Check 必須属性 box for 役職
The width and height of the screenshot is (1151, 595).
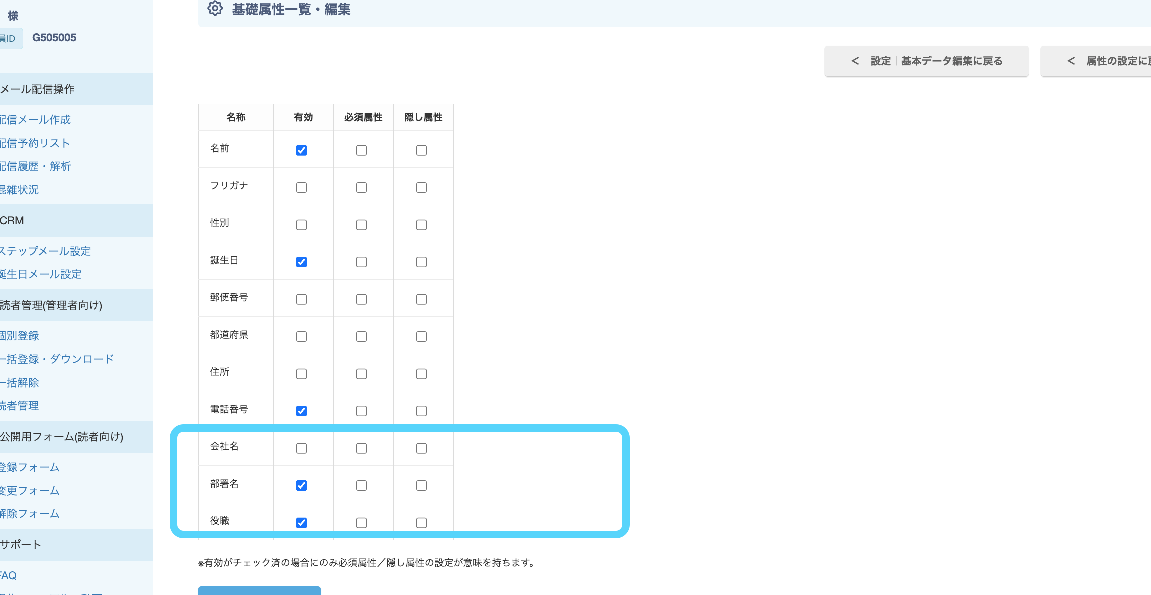[361, 523]
